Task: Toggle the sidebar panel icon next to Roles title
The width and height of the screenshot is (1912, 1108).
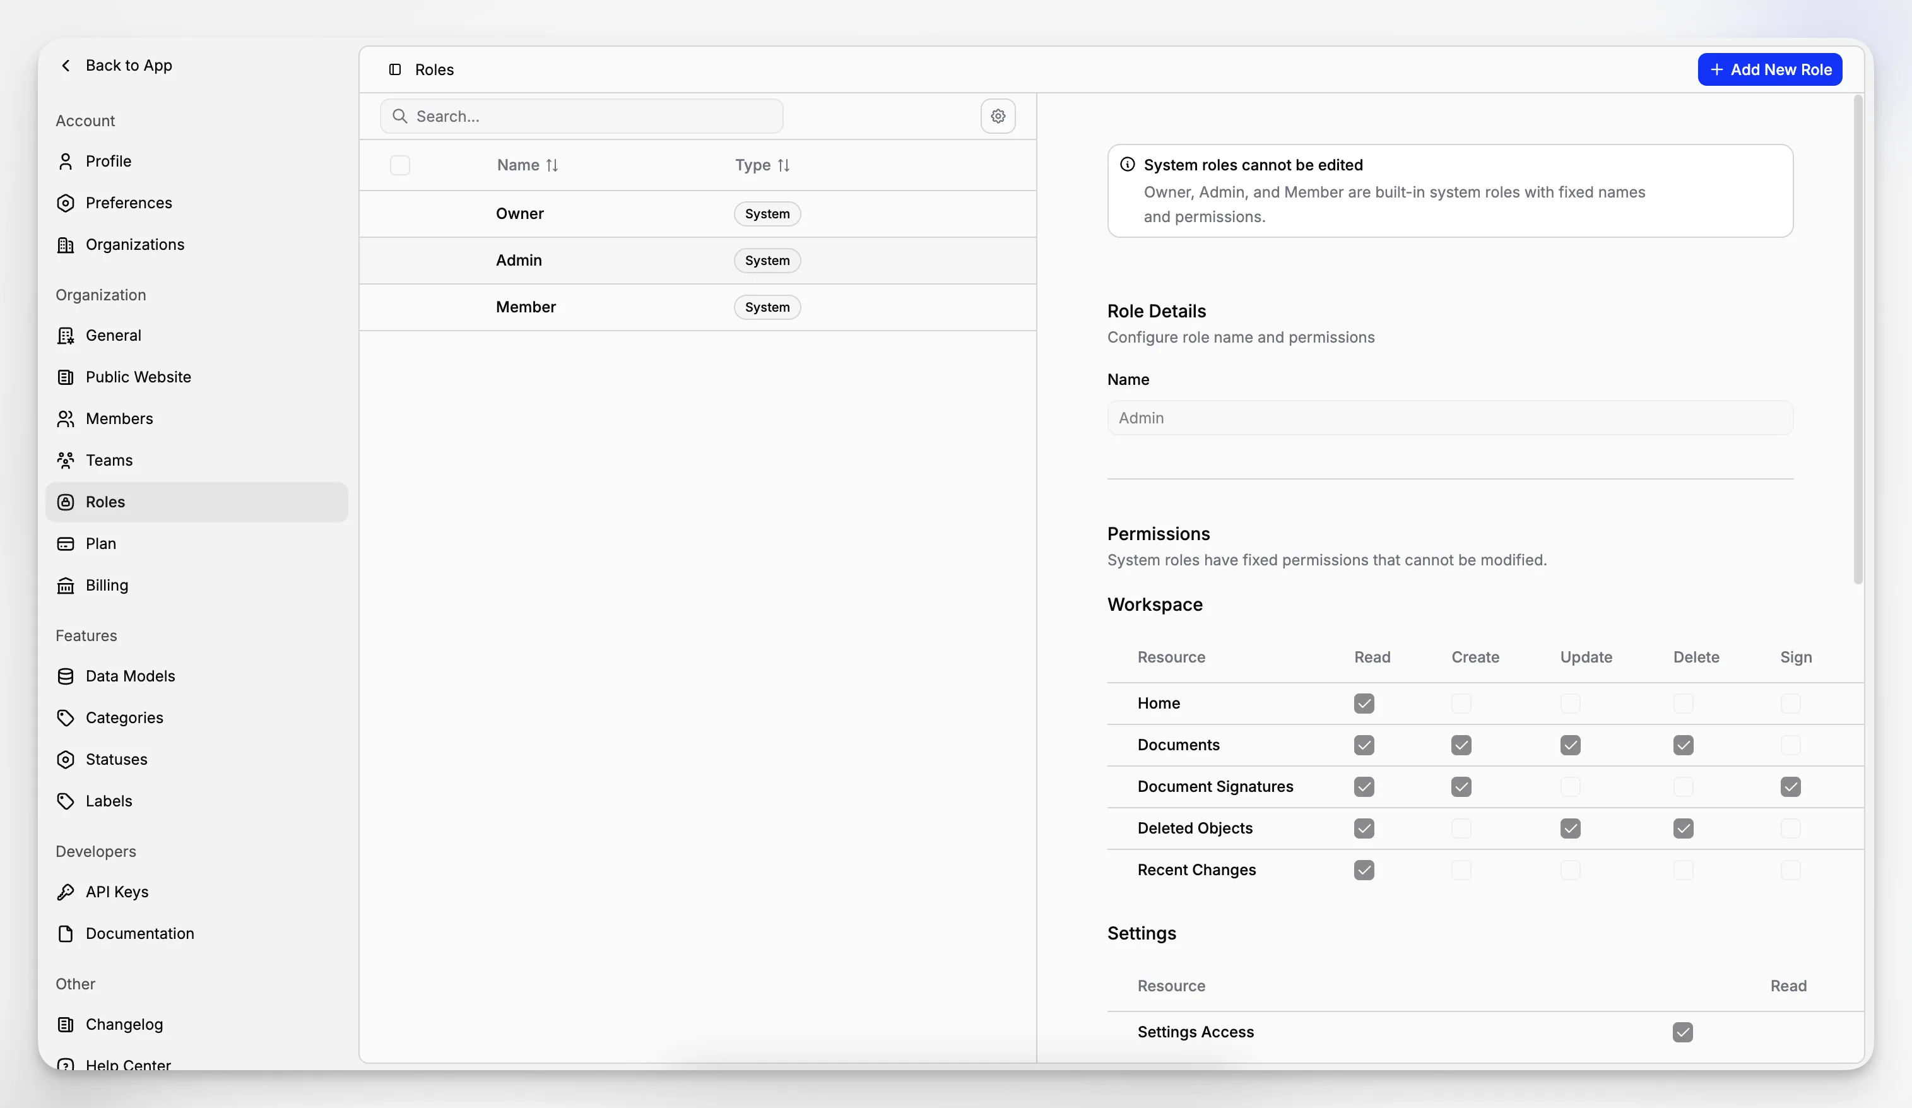Action: click(x=395, y=70)
